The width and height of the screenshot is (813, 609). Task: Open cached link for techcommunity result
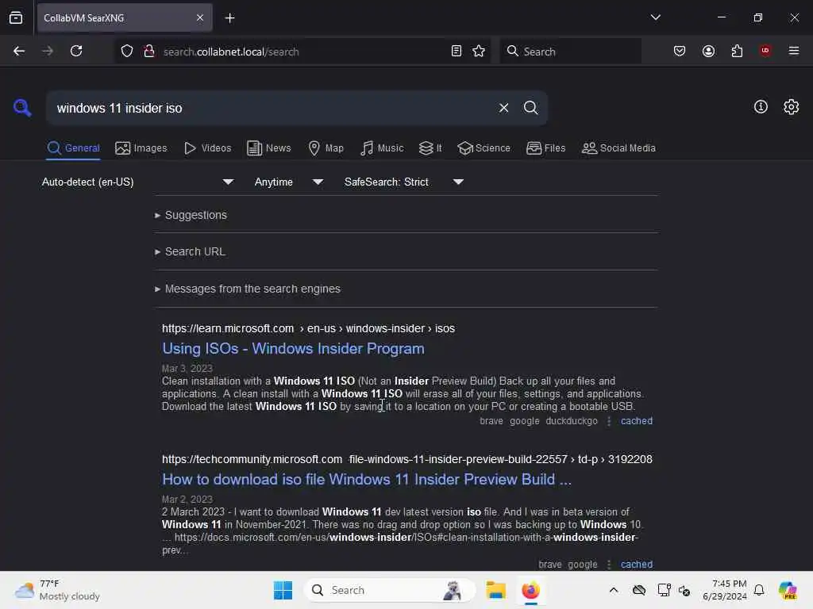click(636, 564)
